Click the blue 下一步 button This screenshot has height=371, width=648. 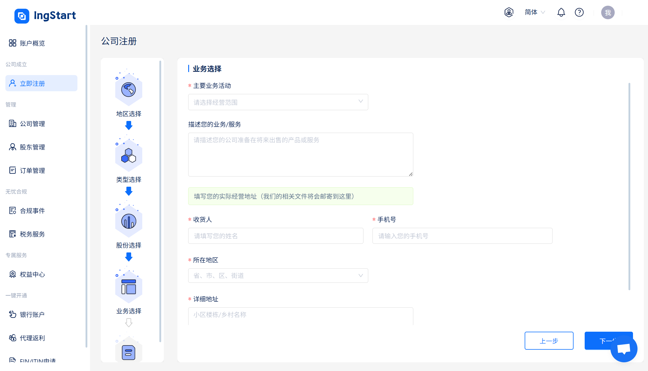click(x=597, y=341)
